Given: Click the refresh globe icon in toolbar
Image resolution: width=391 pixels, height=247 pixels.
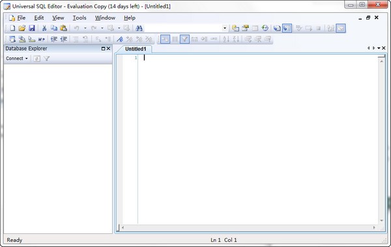Looking at the screenshot, I should (265, 28).
